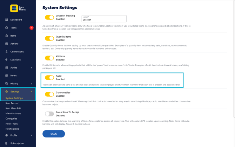235x147 pixels.
Task: Click the System Settings page heading
Action: pos(60,7)
